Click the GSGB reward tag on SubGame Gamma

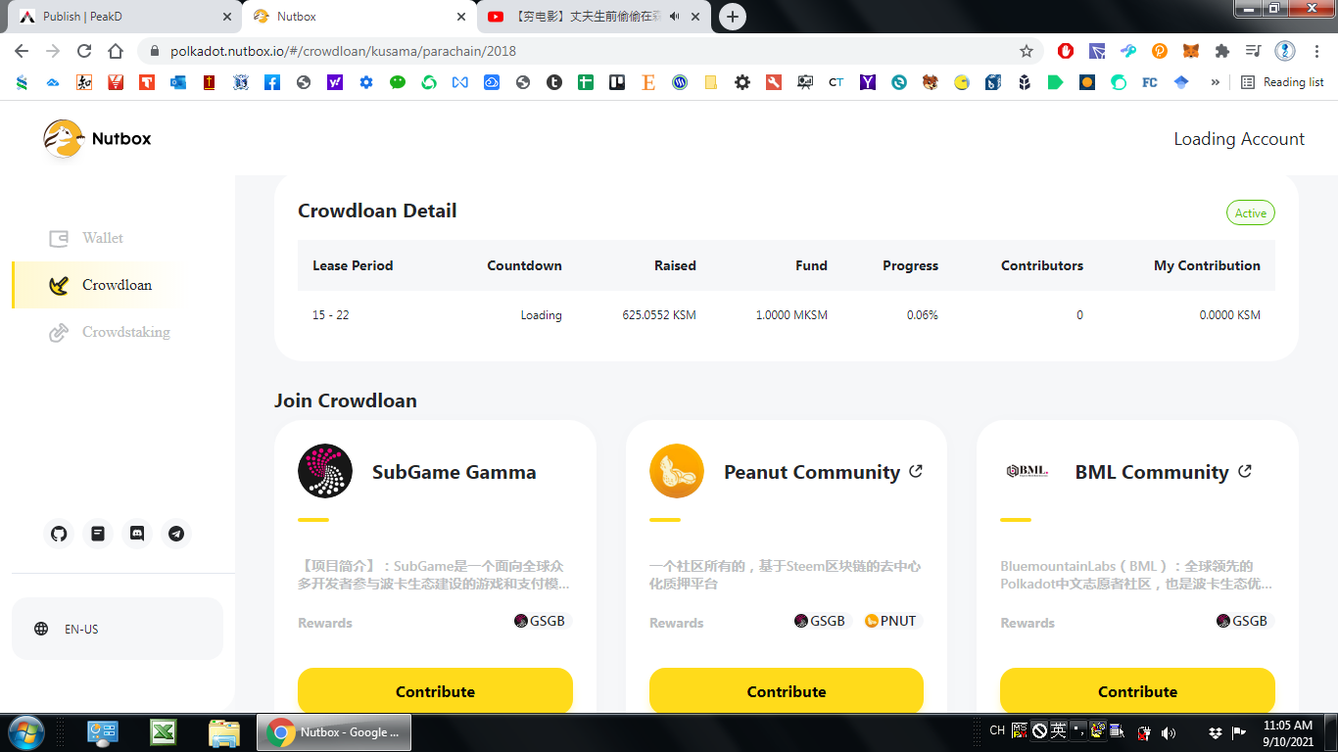(x=540, y=621)
